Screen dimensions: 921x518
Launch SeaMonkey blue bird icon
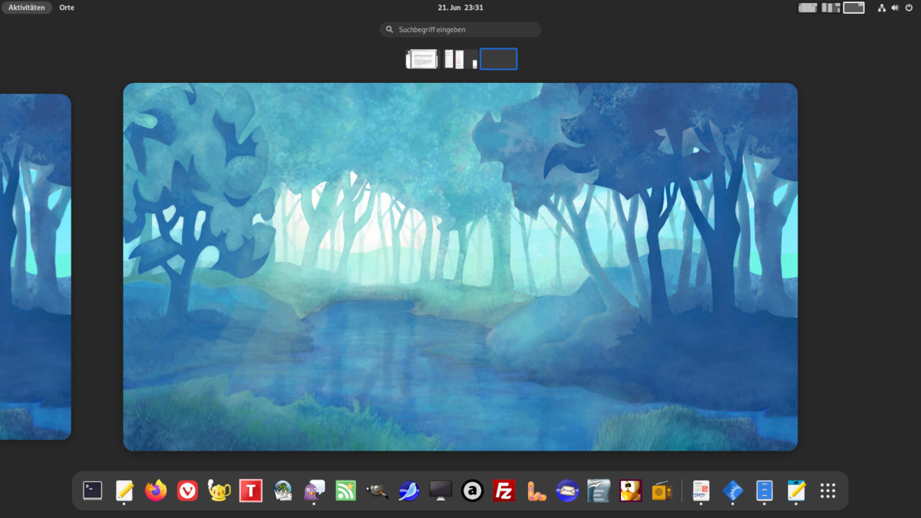coord(409,490)
